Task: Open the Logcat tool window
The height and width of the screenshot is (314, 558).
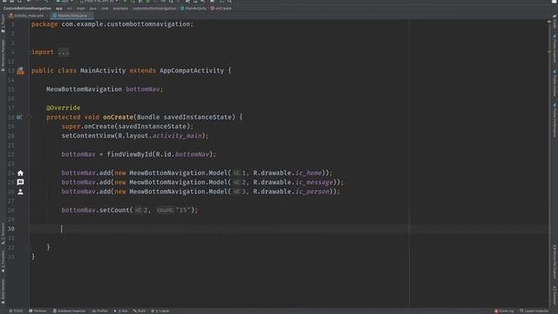Action: (160, 311)
